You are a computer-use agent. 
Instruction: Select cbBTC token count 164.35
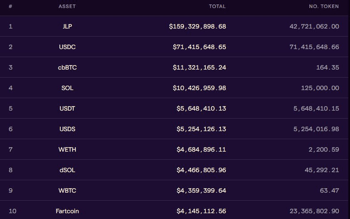[x=328, y=67]
